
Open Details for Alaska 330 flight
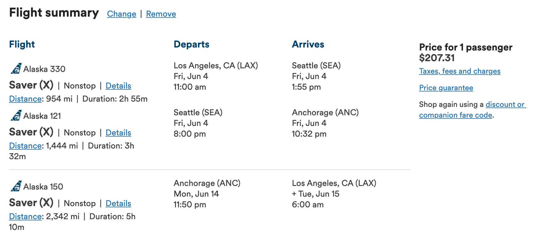pos(118,86)
